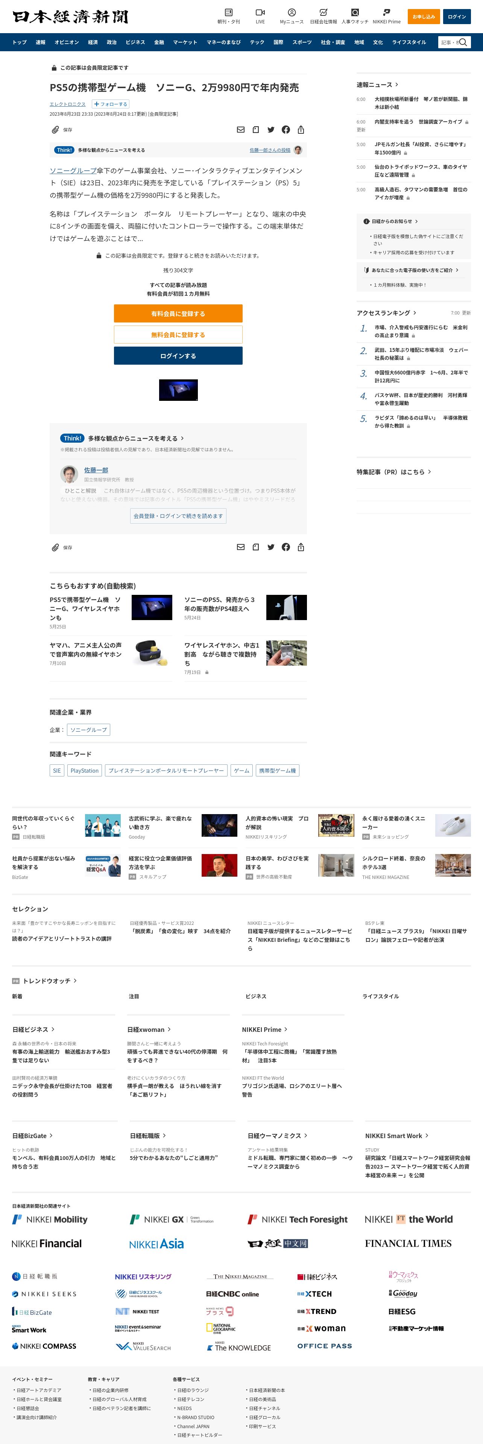
Task: Click the bottom Twitter bird icon
Action: [271, 547]
